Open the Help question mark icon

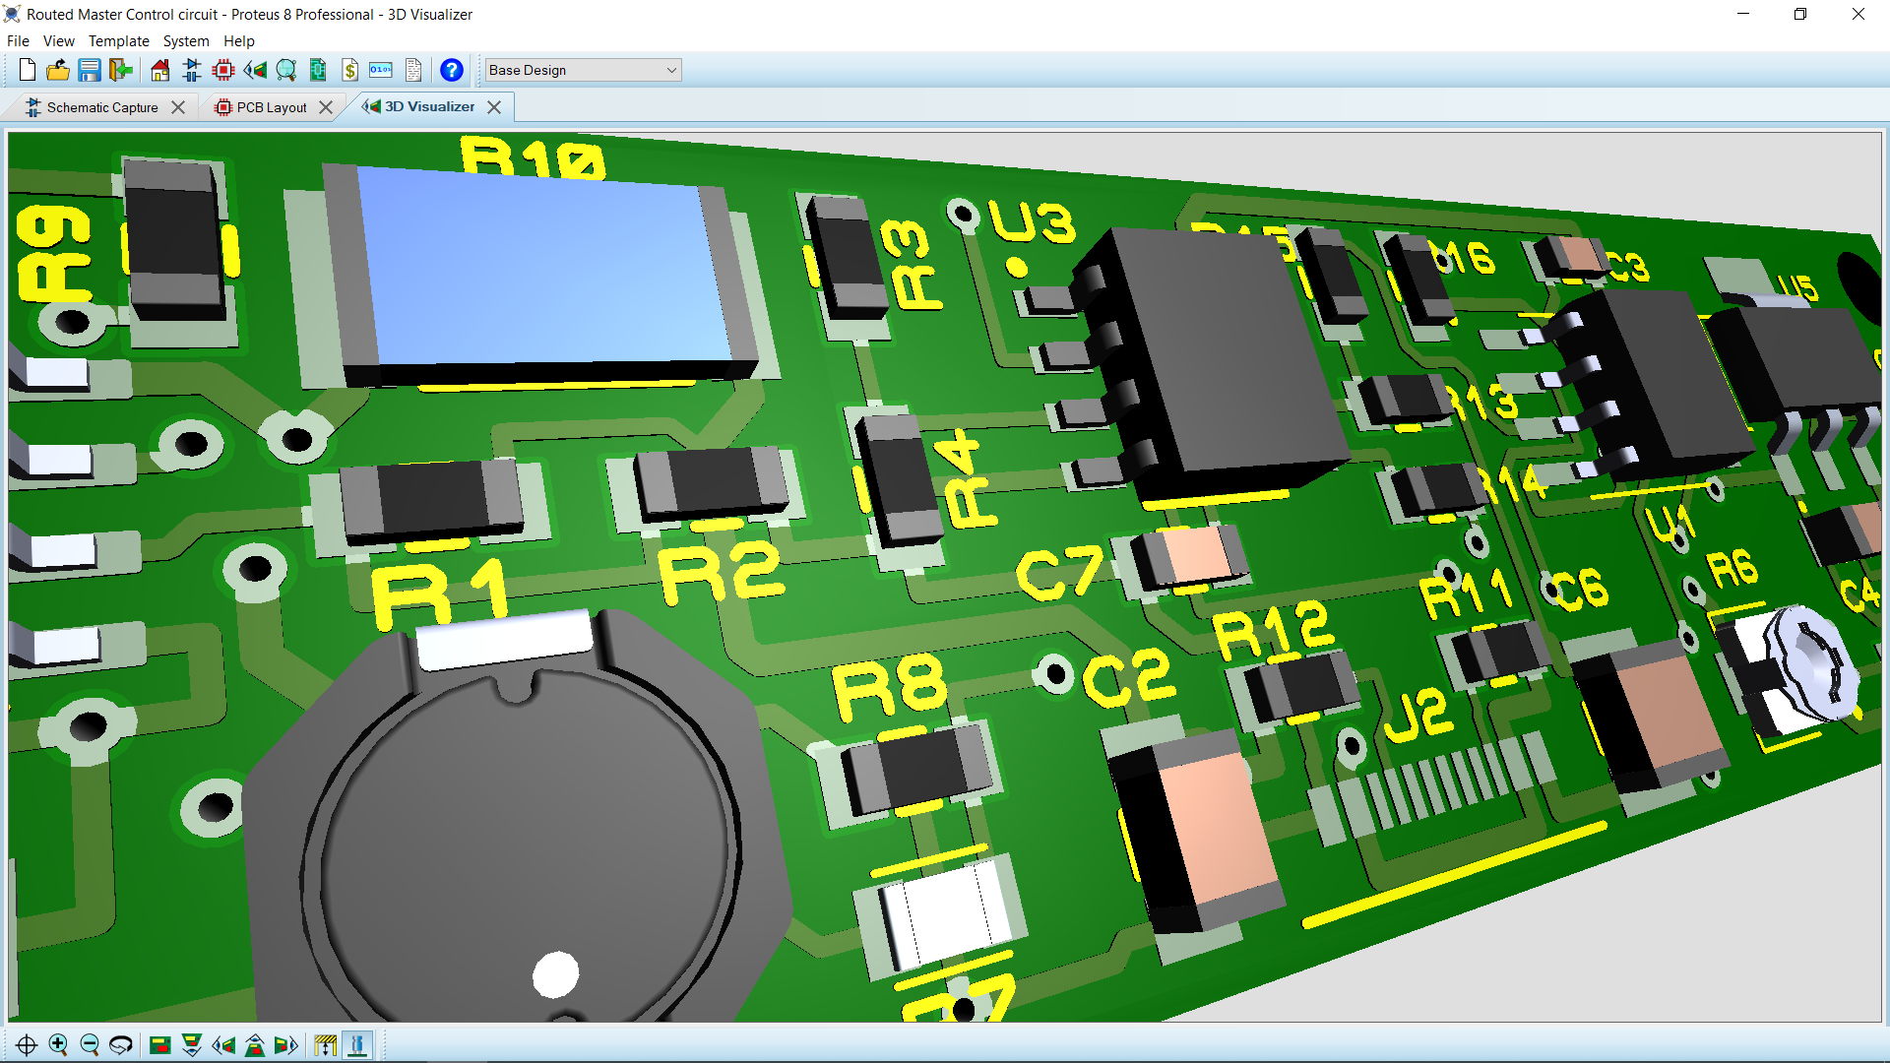[x=451, y=70]
